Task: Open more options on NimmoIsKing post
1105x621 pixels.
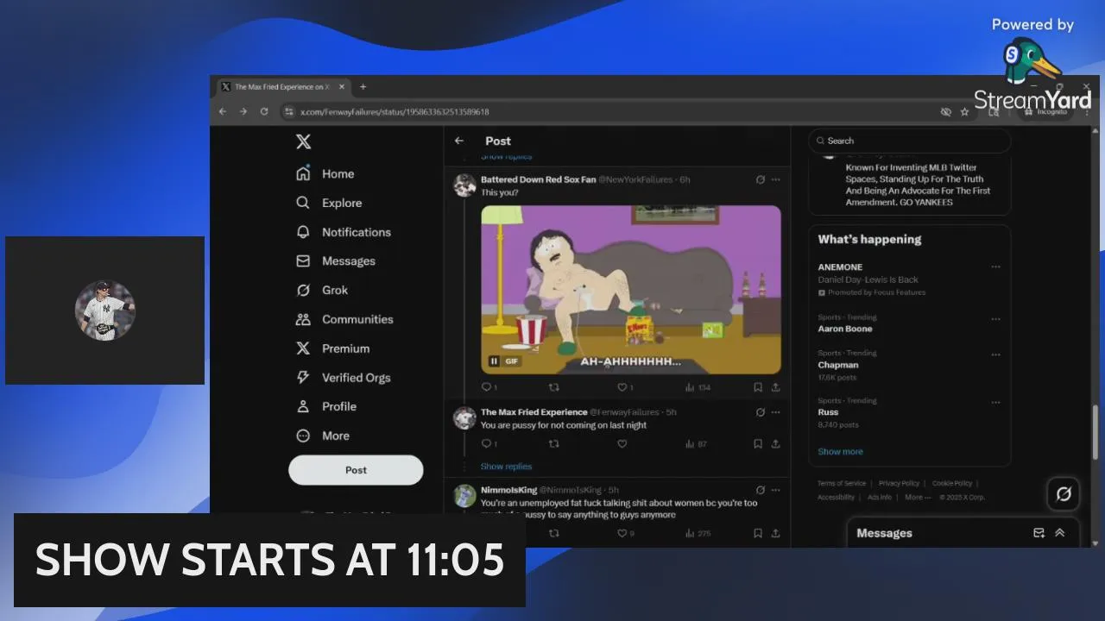Action: pyautogui.click(x=775, y=490)
